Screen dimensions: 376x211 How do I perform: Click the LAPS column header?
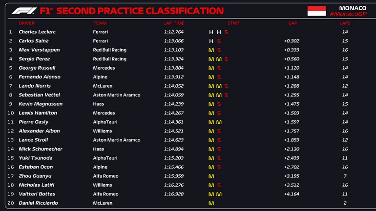(x=345, y=23)
